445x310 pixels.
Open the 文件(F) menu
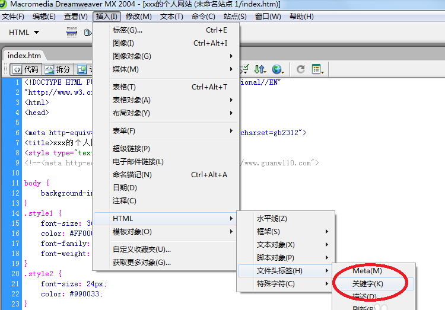click(x=13, y=17)
